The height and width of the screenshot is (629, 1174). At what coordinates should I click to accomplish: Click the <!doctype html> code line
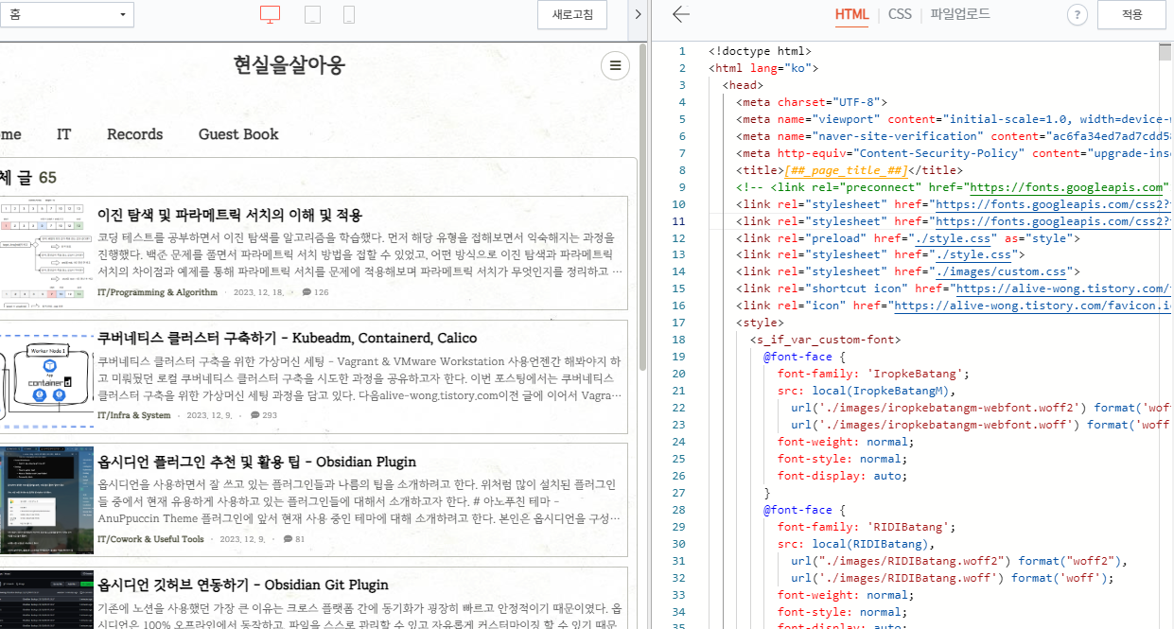[x=760, y=51]
